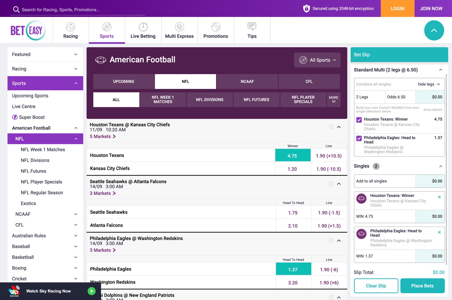
Task: Toggle Houston Texans 4.75 winner odds
Action: click(x=293, y=155)
